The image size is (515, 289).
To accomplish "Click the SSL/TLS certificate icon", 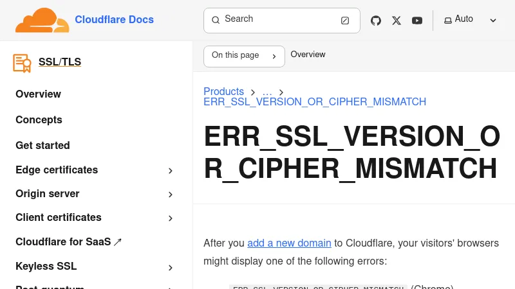I will coord(22,62).
